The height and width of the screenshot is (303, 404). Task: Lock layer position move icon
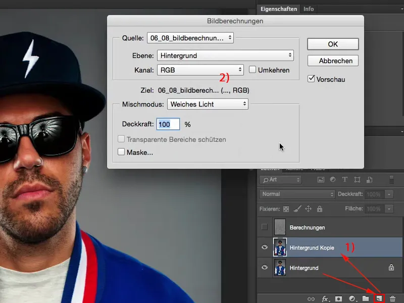click(x=309, y=209)
